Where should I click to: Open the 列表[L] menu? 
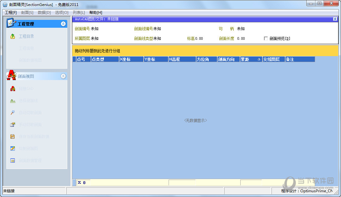(79, 13)
